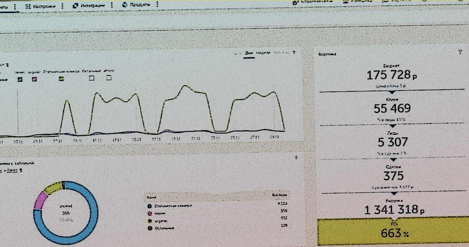Uncheck the pink organic series checkbox

click(34, 79)
